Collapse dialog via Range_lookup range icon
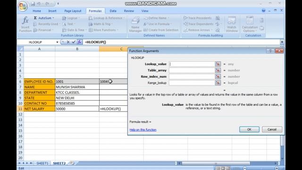The image size is (302, 170). click(x=218, y=83)
